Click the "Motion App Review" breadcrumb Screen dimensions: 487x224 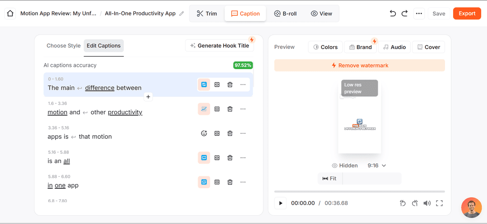tap(58, 14)
